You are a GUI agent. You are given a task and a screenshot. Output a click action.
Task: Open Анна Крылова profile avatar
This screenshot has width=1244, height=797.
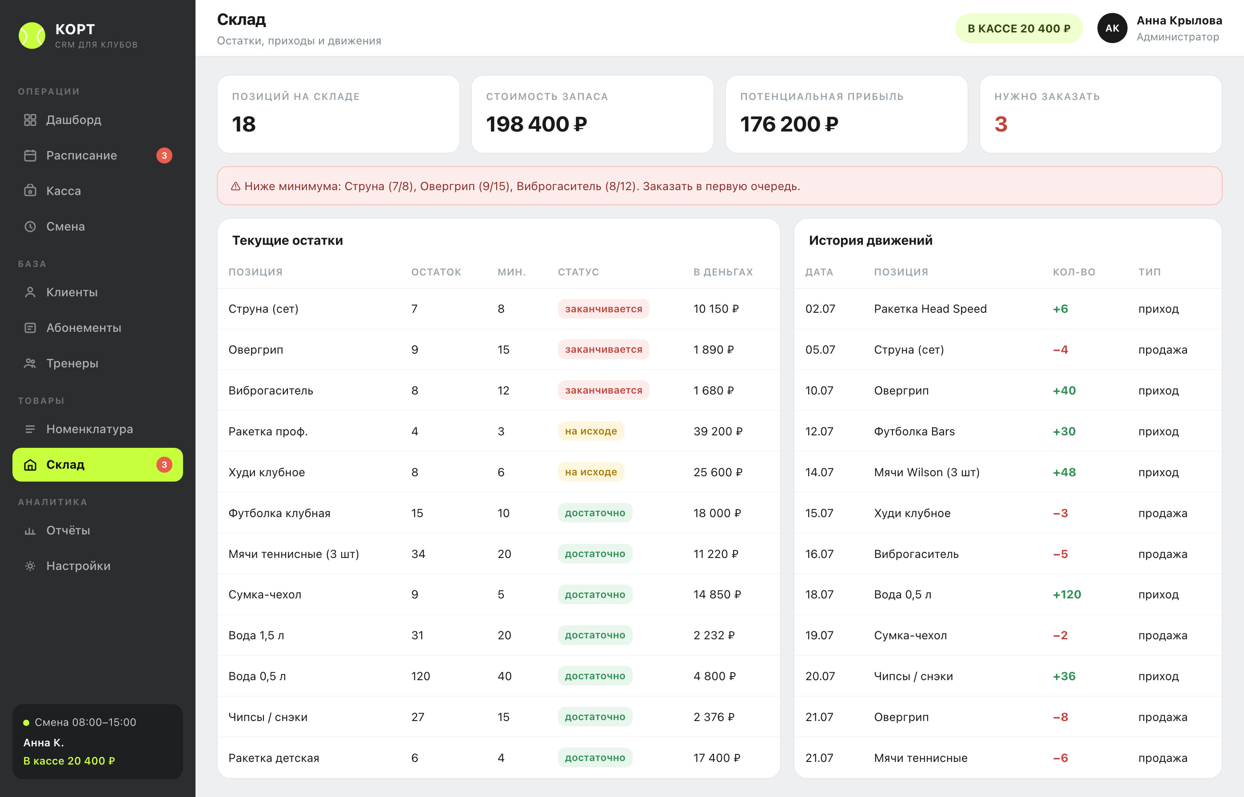point(1112,28)
